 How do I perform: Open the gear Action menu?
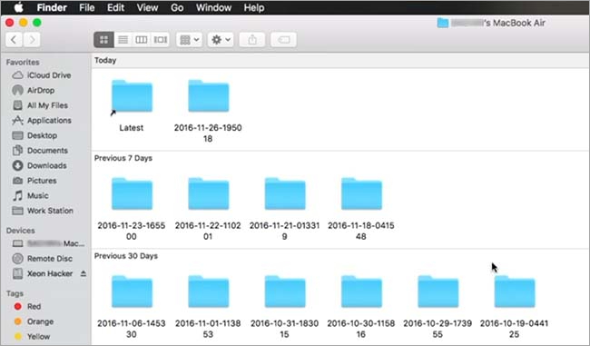point(221,40)
